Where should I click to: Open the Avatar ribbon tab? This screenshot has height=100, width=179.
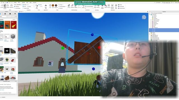[x=23, y=2]
